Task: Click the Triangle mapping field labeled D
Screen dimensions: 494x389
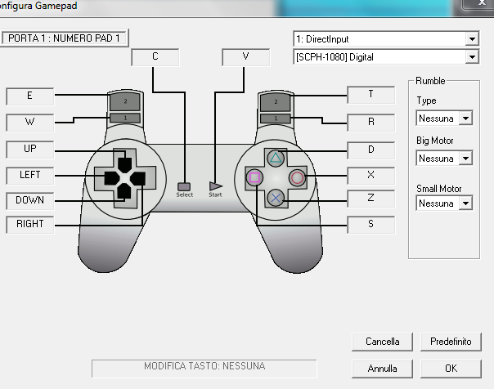Action: [x=371, y=150]
